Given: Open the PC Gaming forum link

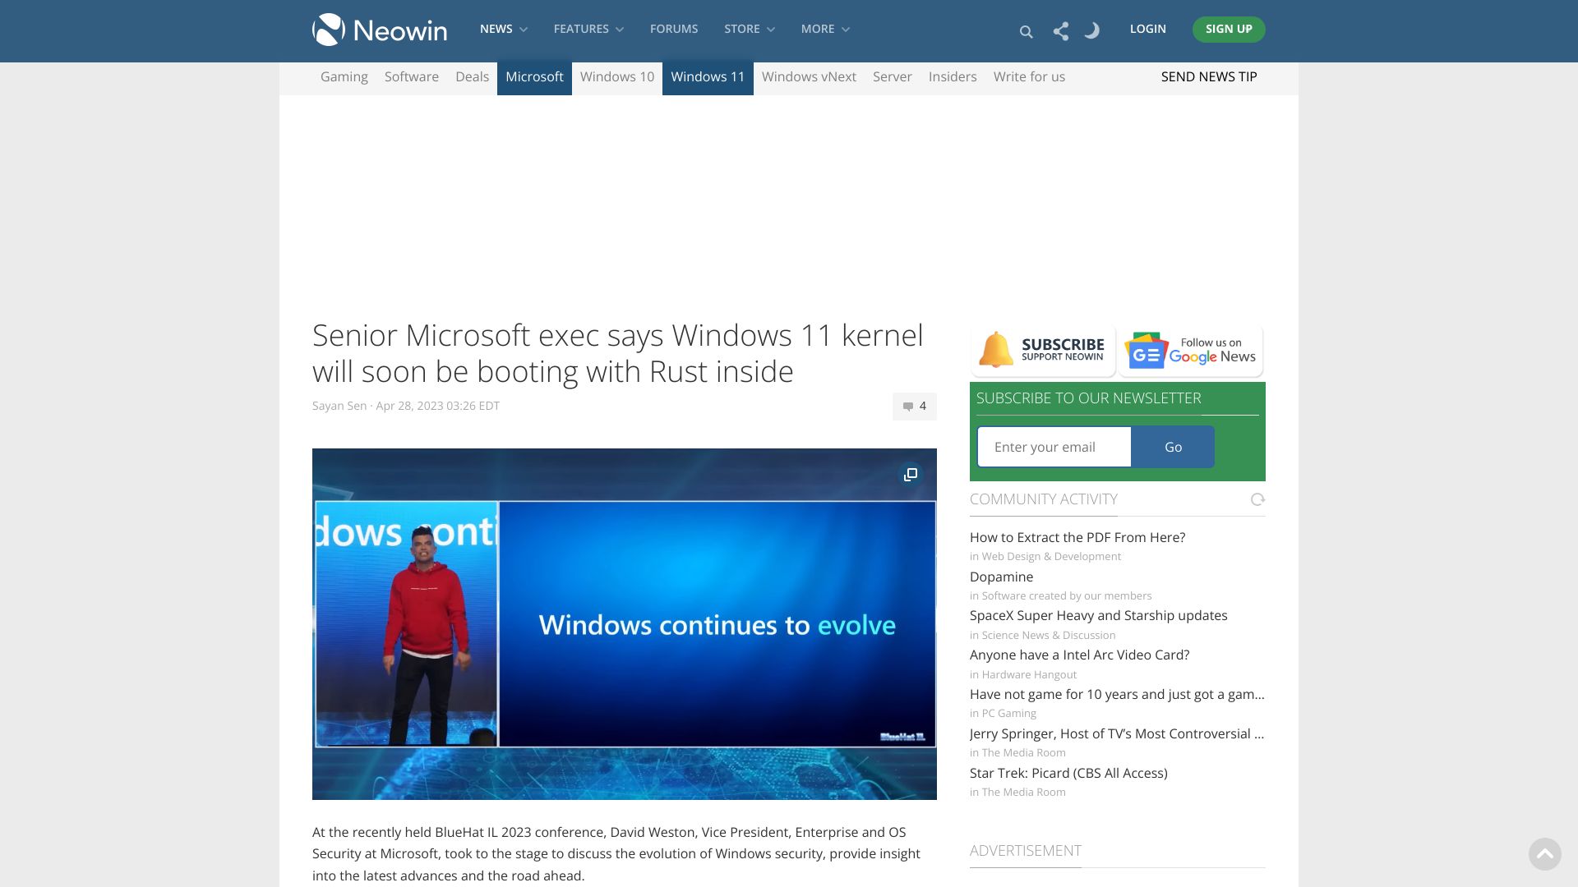Looking at the screenshot, I should pyautogui.click(x=1008, y=713).
